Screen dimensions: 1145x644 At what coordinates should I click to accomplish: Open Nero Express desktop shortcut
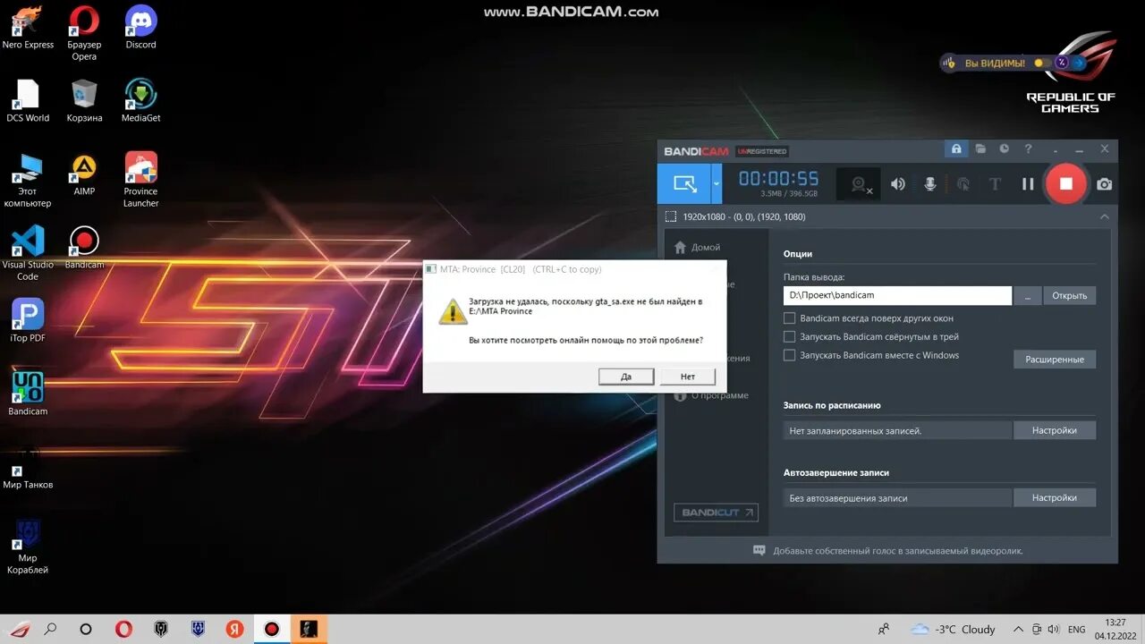point(28,27)
